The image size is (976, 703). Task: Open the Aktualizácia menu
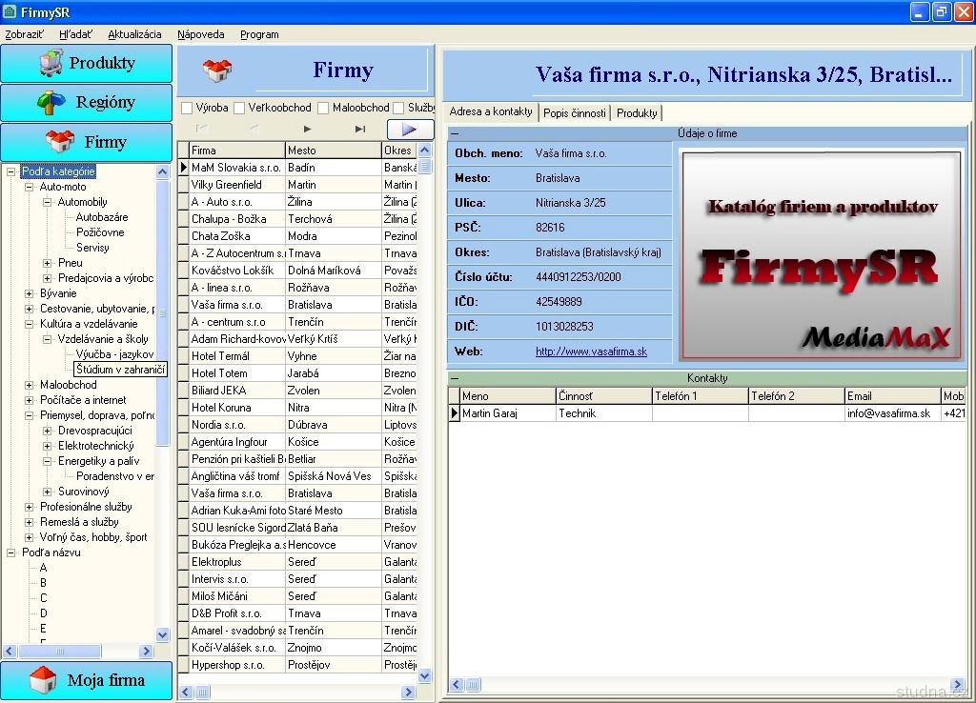click(134, 34)
